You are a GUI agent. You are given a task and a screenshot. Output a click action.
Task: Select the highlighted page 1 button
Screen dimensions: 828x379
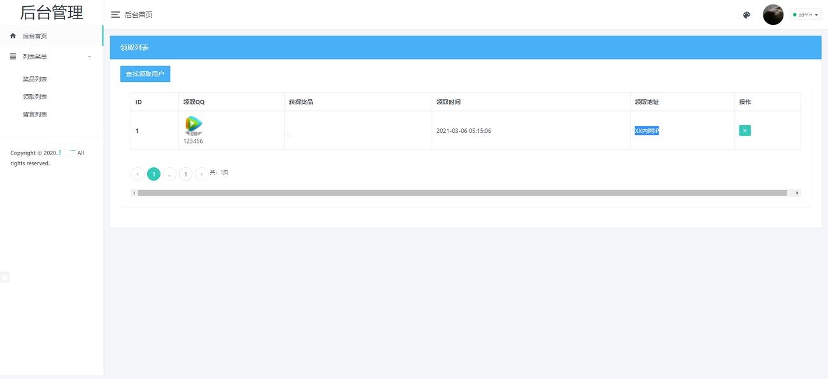pos(153,174)
